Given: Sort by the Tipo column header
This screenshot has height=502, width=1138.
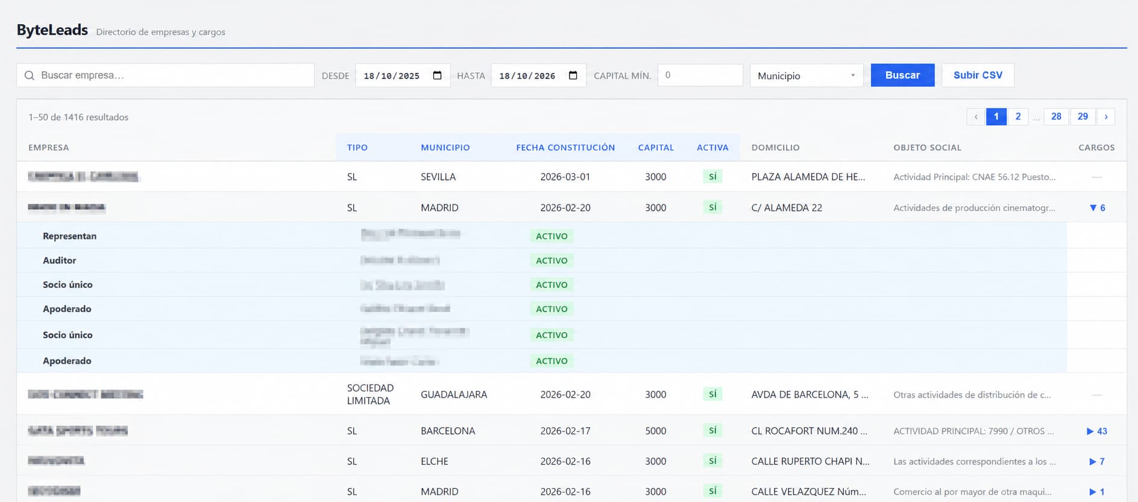Looking at the screenshot, I should point(357,148).
